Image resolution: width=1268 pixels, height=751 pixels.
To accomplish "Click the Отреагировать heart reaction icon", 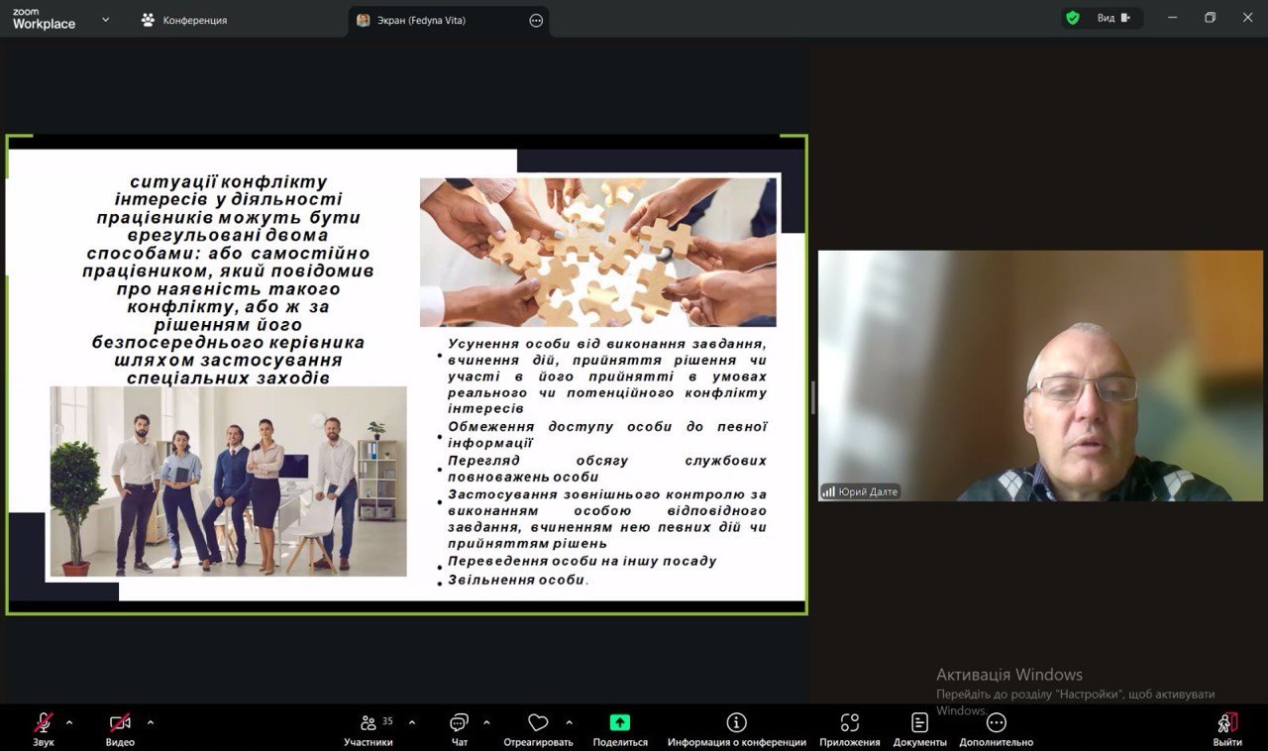I will point(538,723).
